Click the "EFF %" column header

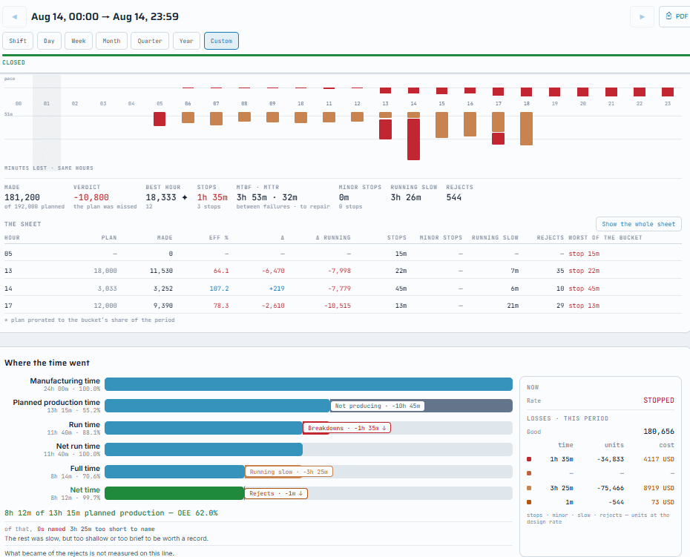[x=219, y=237]
